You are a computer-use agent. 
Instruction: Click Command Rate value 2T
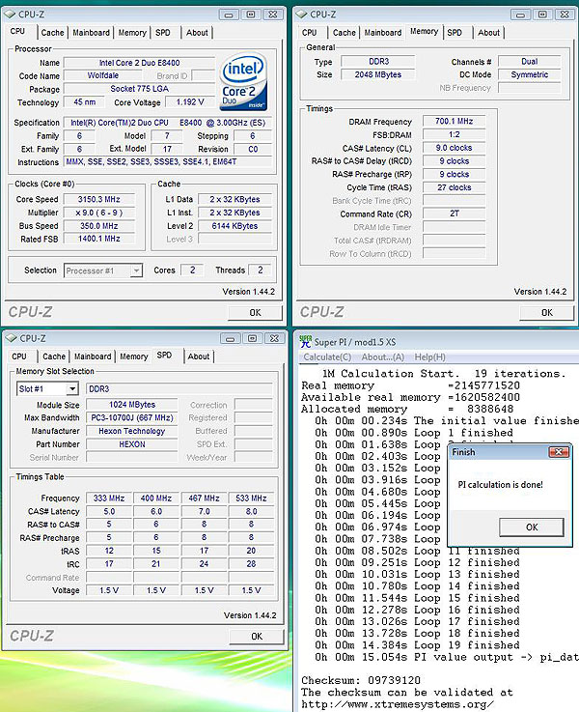pos(454,214)
